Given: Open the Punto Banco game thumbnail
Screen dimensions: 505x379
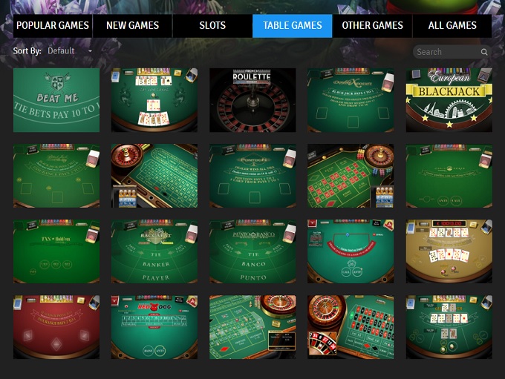Looking at the screenshot, I should pos(252,251).
